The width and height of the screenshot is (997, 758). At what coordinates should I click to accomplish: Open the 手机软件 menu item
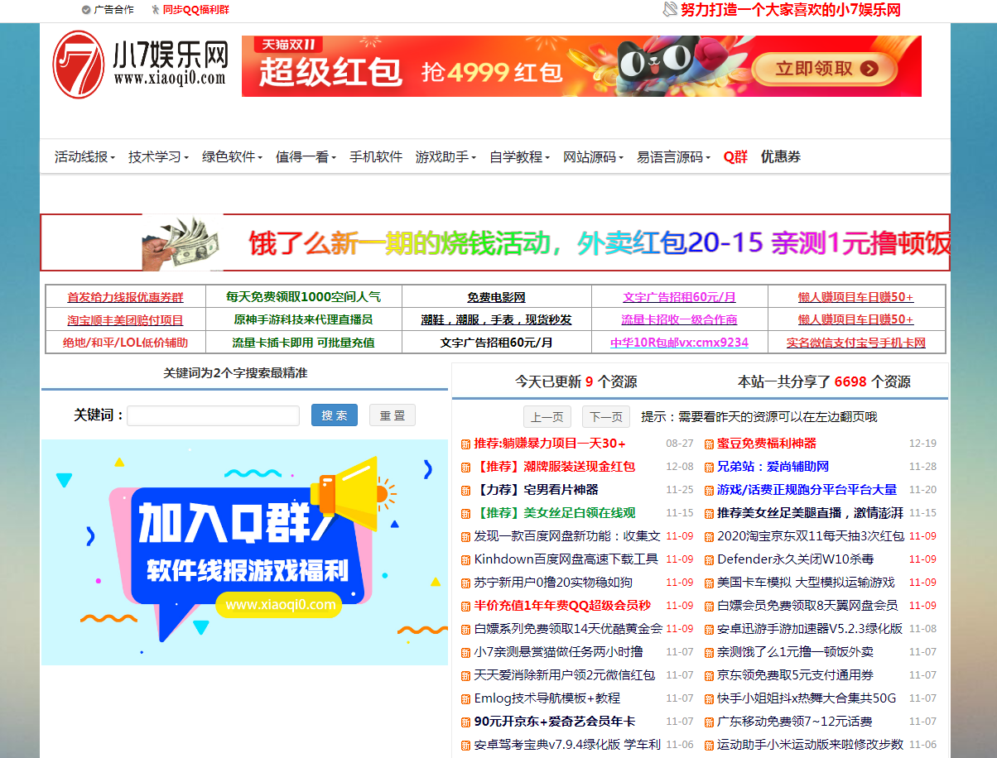click(x=376, y=157)
